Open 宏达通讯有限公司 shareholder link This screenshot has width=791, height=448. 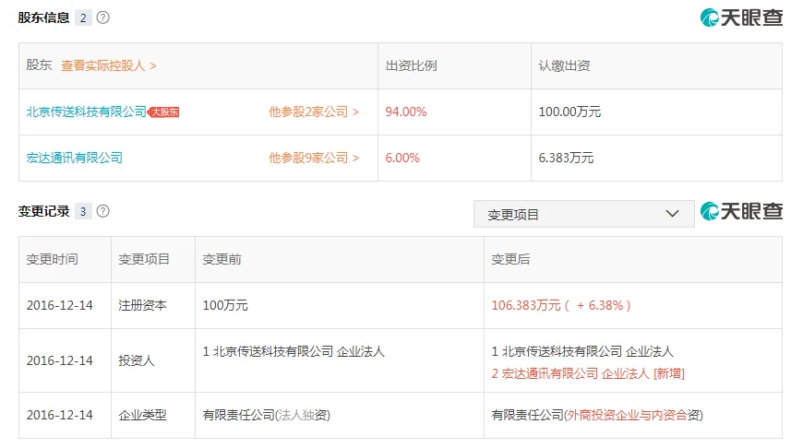click(x=74, y=158)
